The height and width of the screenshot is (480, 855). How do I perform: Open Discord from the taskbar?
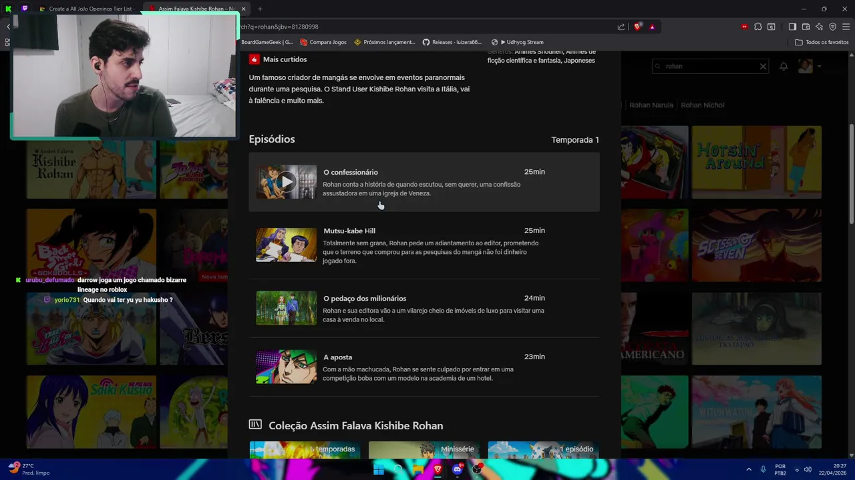458,469
